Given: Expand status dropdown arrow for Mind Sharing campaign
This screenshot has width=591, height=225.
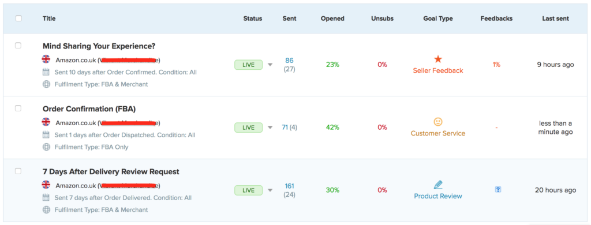Looking at the screenshot, I should point(270,65).
